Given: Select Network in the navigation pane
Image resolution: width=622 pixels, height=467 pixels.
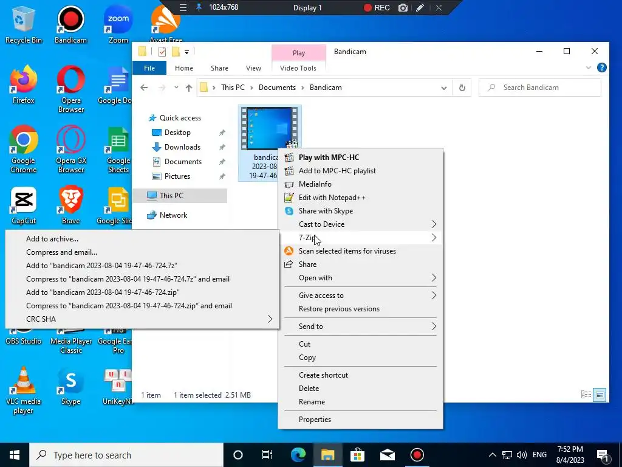Looking at the screenshot, I should [173, 215].
